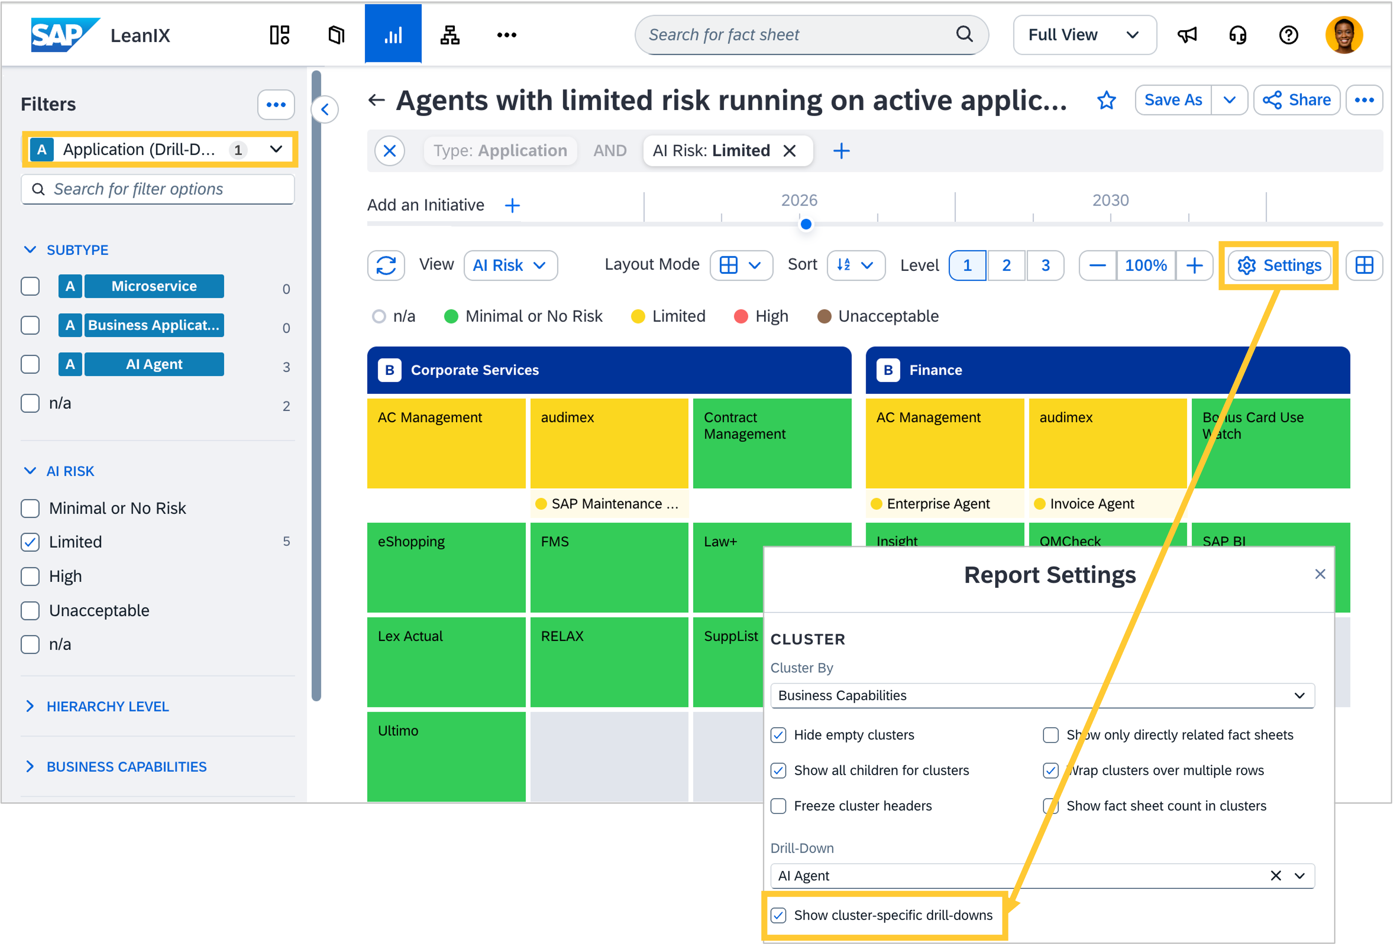Check the Business Application subtype checkbox
The image size is (1394, 946).
30,326
